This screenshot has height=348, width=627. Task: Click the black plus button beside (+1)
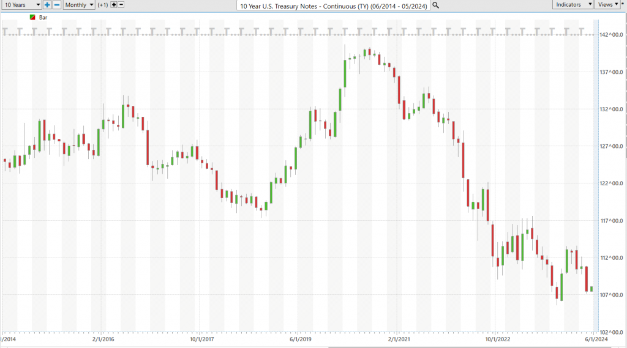click(114, 5)
